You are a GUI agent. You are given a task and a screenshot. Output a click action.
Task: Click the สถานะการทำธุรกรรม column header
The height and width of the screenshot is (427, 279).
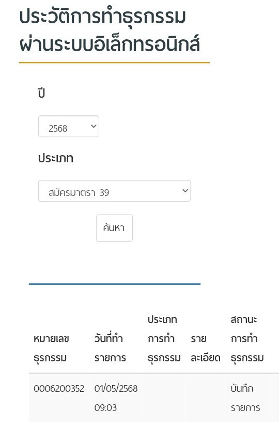point(247,339)
